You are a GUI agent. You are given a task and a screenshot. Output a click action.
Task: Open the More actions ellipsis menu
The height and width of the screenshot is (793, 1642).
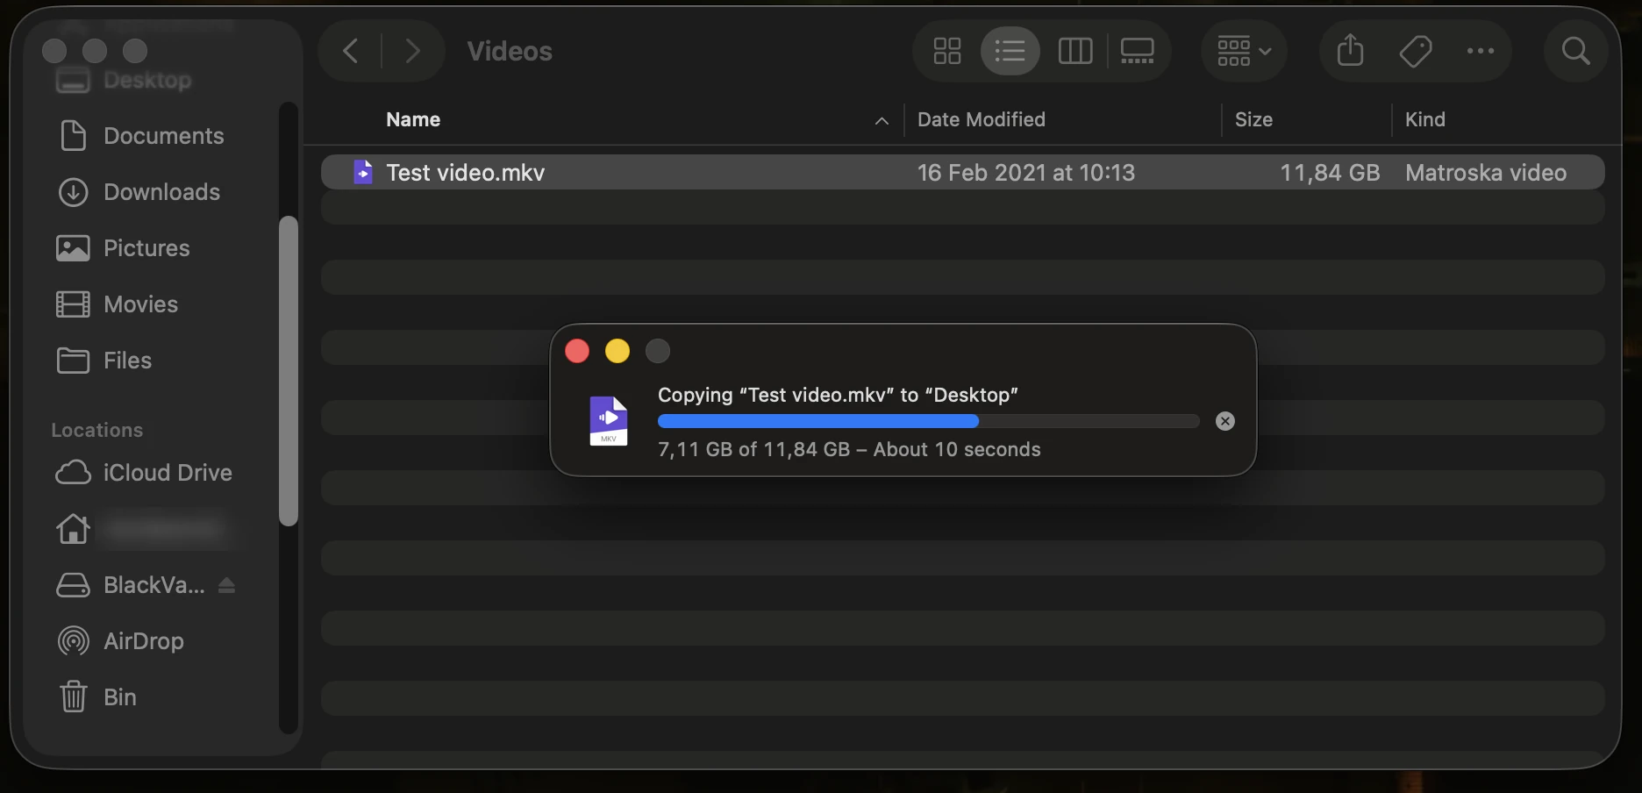pyautogui.click(x=1481, y=51)
